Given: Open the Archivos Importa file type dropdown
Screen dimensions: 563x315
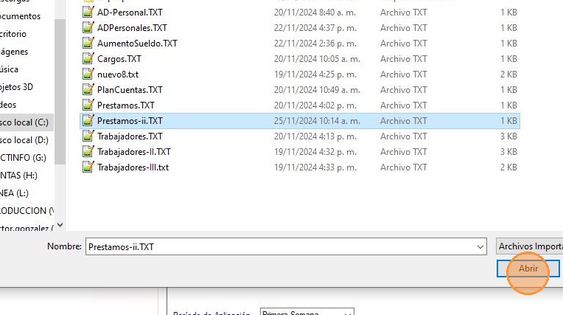Looking at the screenshot, I should click(529, 246).
